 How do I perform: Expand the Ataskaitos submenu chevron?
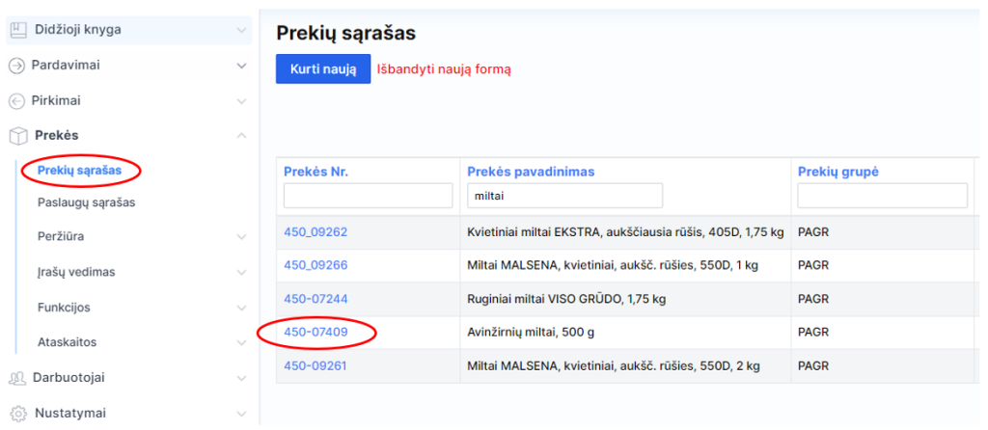[x=241, y=342]
